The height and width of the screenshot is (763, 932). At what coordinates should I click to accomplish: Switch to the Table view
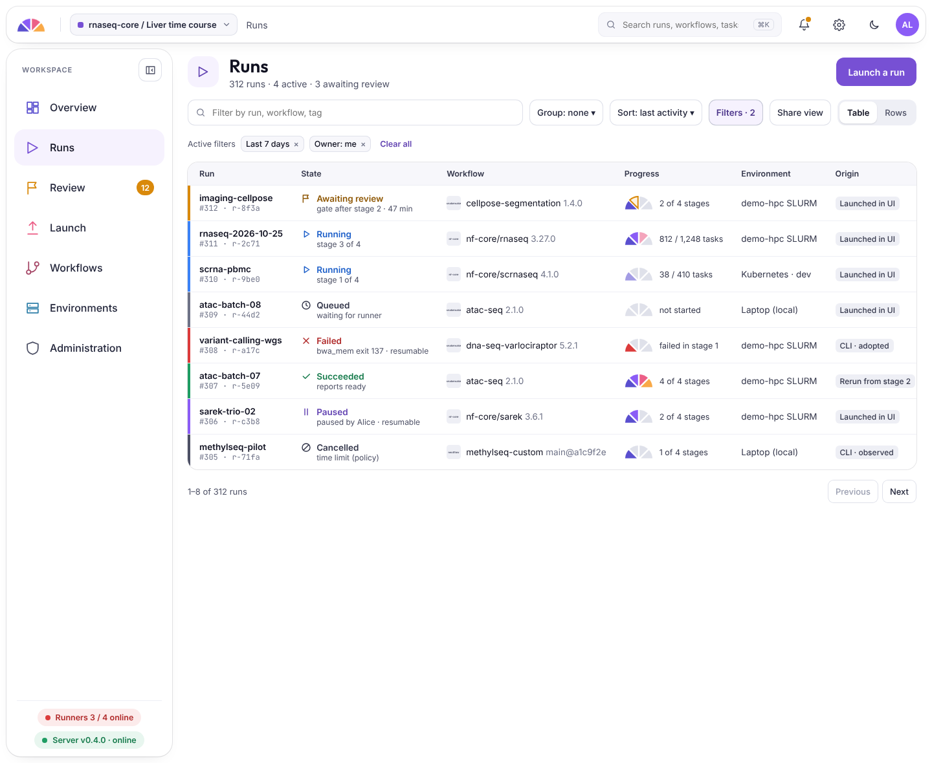coord(858,113)
